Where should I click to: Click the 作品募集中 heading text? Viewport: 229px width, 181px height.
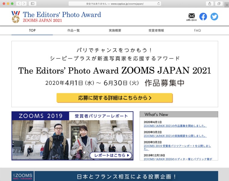(164, 83)
